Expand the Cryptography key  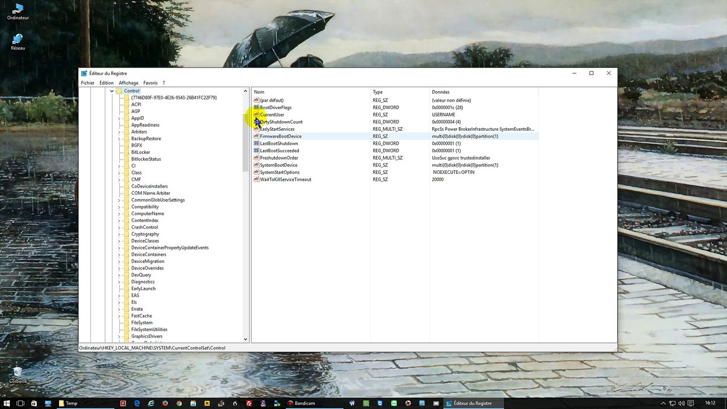(119, 234)
